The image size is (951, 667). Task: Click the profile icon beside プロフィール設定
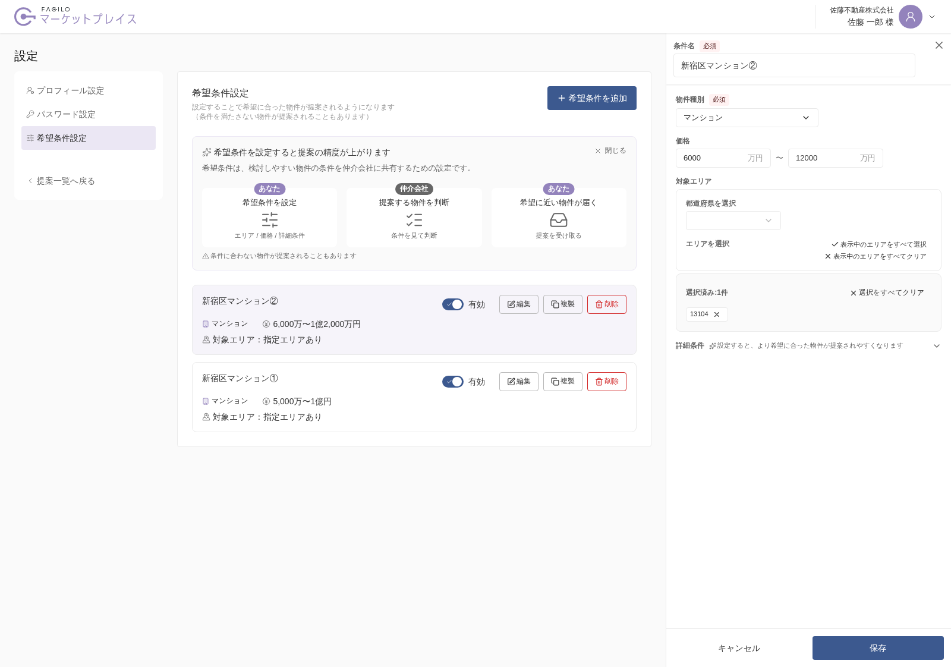30,90
